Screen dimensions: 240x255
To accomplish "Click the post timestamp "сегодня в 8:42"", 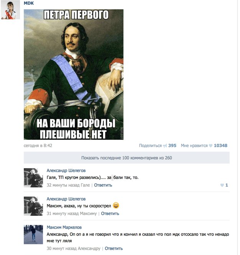I will tap(38, 146).
